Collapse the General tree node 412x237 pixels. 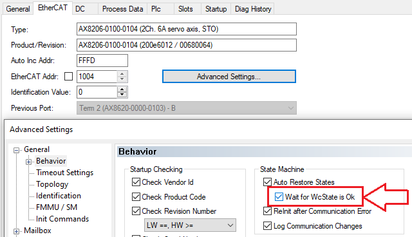[17, 150]
